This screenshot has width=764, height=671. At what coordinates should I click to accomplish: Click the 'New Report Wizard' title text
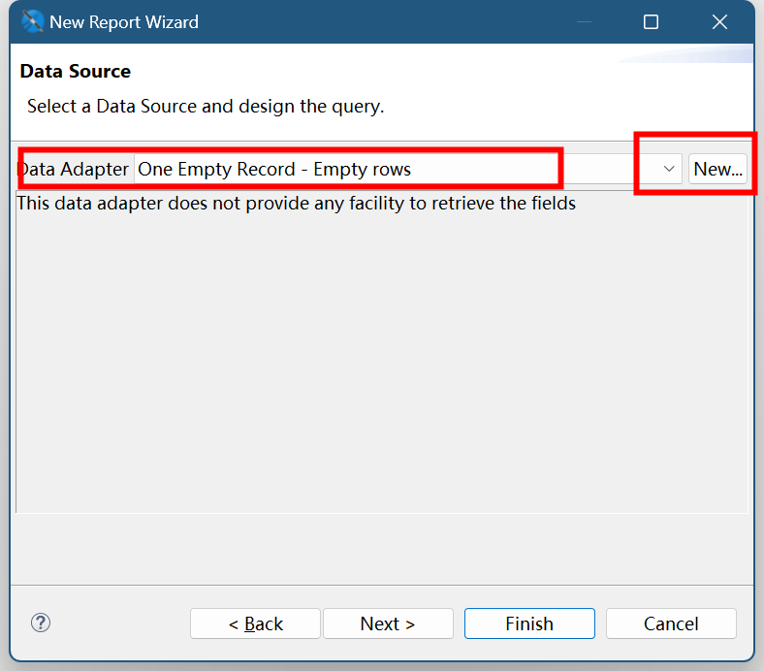124,21
